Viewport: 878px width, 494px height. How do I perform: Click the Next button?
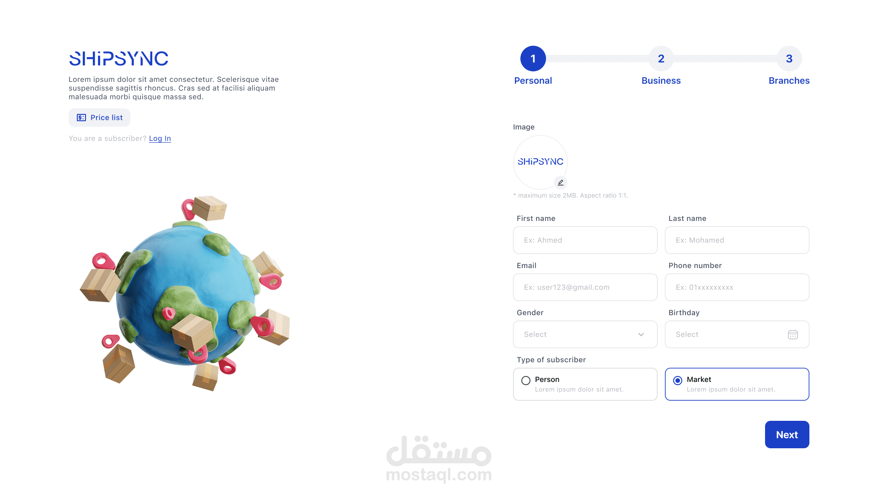point(787,435)
